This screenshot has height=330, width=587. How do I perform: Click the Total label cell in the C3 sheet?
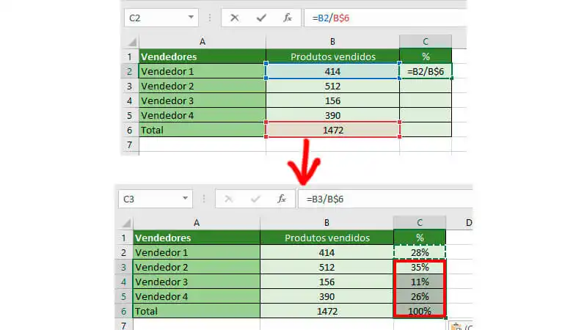click(197, 311)
